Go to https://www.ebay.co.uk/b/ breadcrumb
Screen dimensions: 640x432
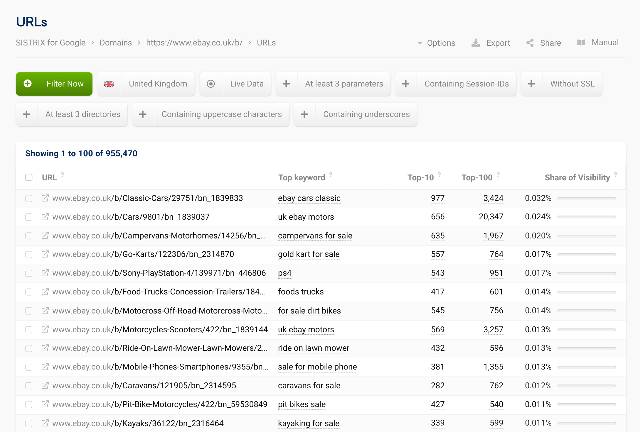[x=194, y=43]
